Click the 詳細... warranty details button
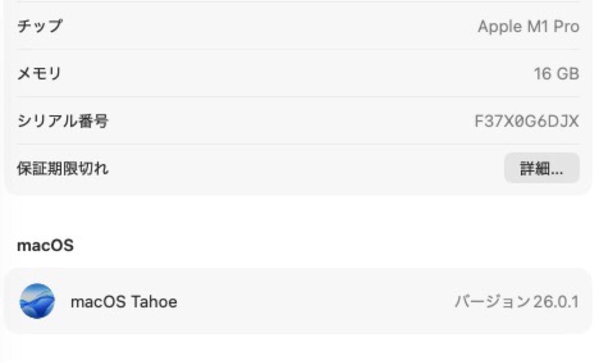This screenshot has height=363, width=599. tap(541, 168)
